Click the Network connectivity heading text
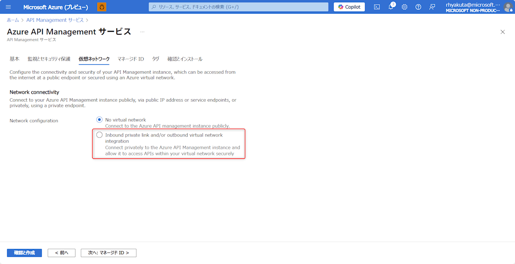515x264 pixels. (x=34, y=92)
